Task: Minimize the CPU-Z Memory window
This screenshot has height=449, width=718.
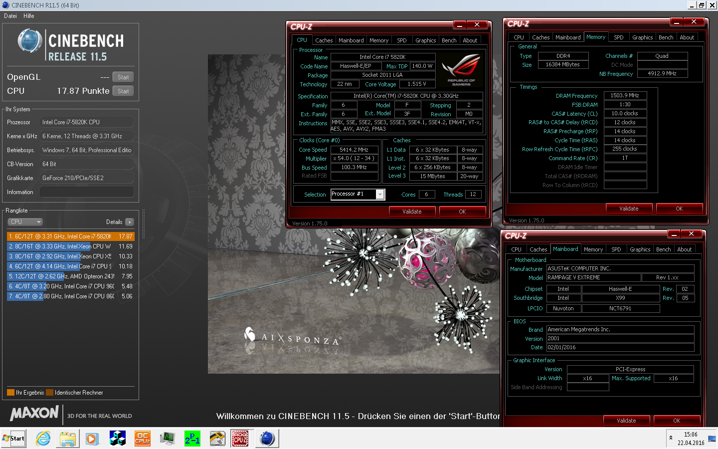Action: tap(677, 21)
